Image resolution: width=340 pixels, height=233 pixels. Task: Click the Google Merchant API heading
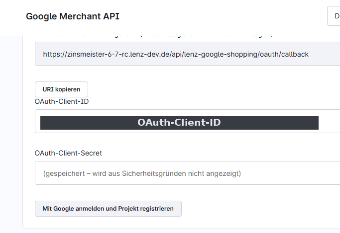click(73, 16)
